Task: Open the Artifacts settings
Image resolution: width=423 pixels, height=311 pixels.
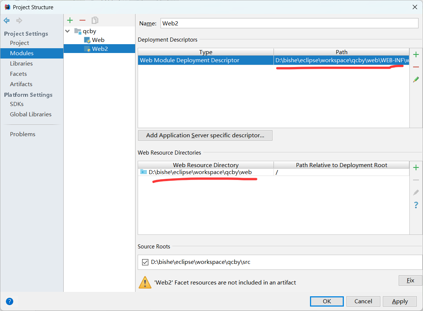Action: coord(21,84)
